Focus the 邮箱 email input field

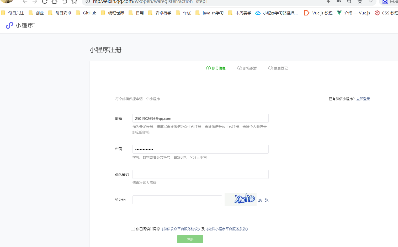[200, 118]
